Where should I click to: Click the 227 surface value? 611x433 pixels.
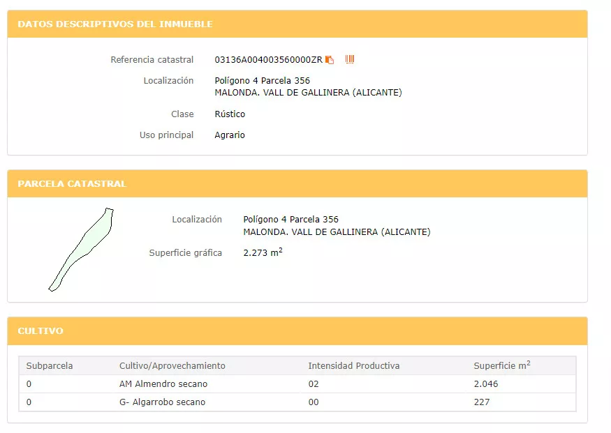pos(482,402)
